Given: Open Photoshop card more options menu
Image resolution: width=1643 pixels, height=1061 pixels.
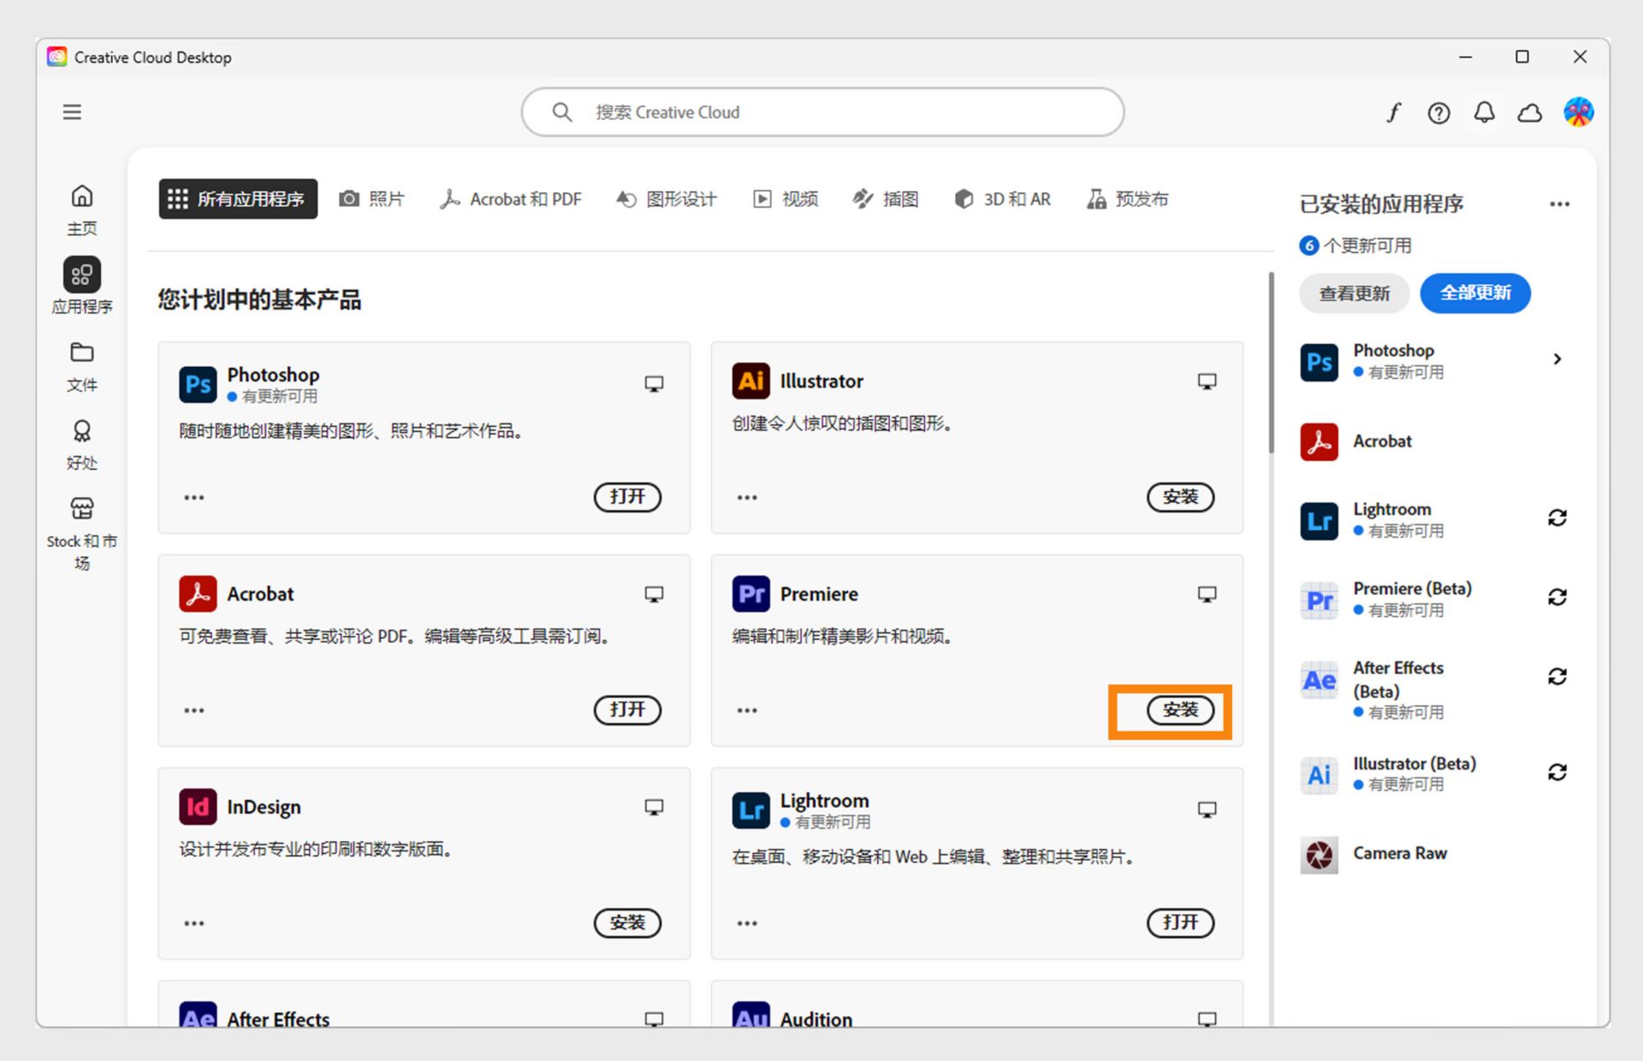Looking at the screenshot, I should [x=194, y=498].
